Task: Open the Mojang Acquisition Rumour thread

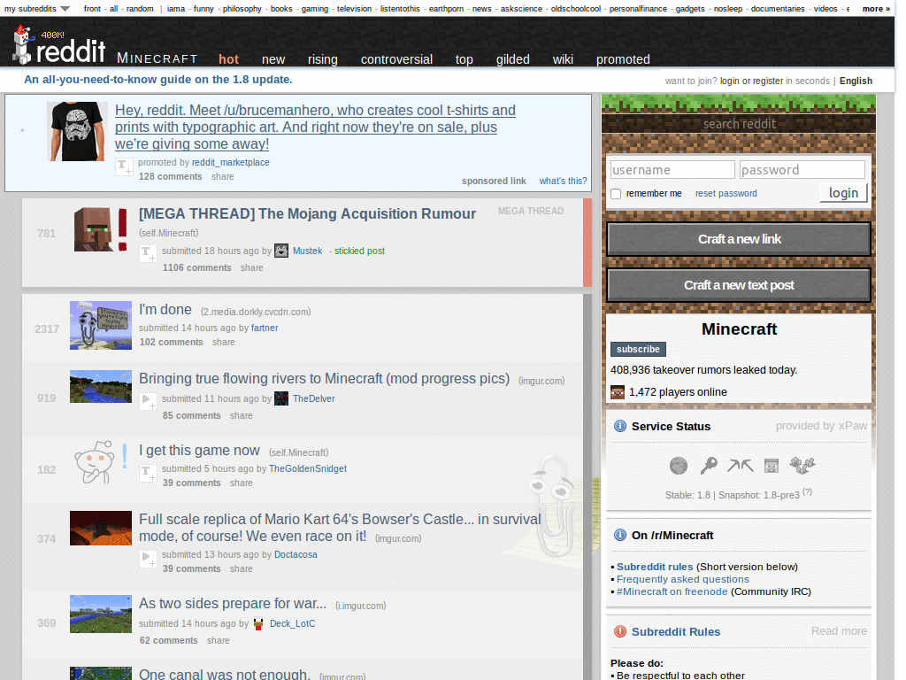Action: coord(307,214)
